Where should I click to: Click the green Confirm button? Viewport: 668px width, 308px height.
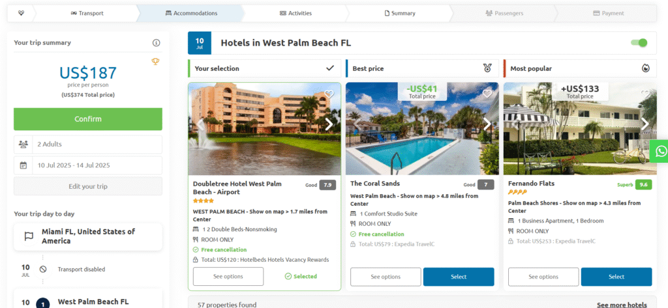click(x=88, y=119)
